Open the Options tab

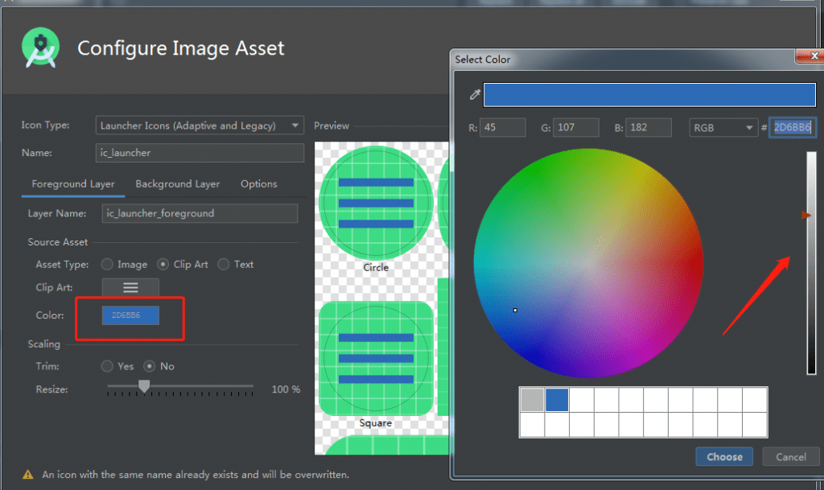coord(258,184)
